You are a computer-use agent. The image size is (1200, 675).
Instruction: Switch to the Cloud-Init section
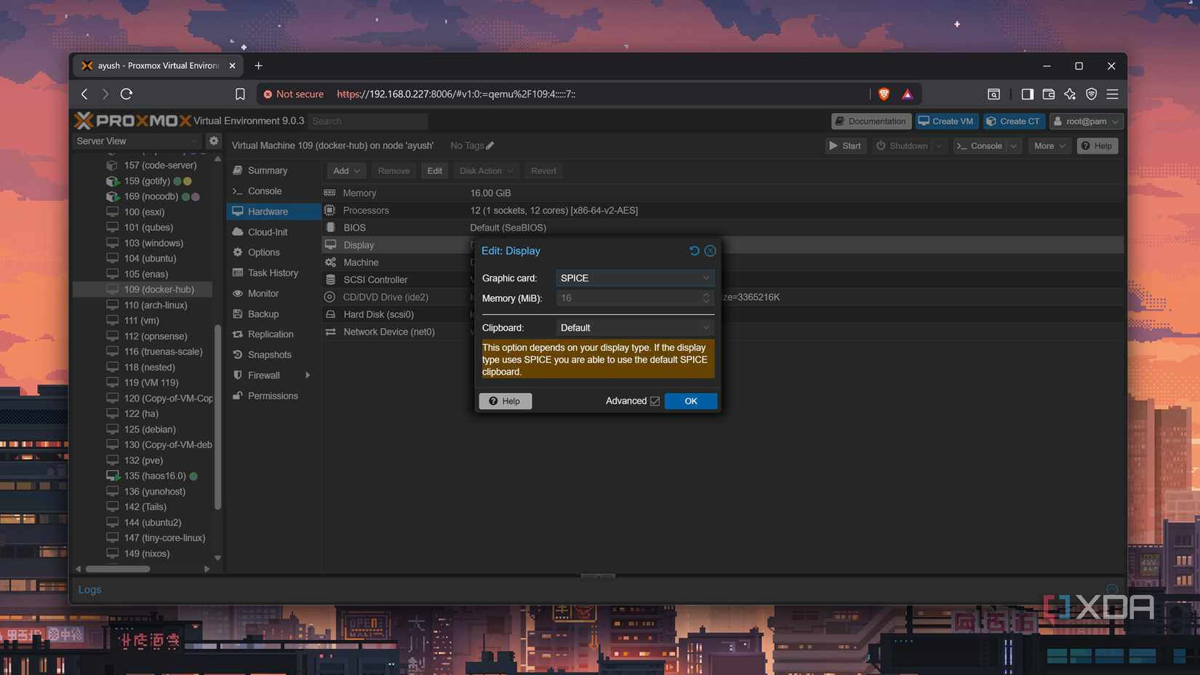click(x=267, y=232)
